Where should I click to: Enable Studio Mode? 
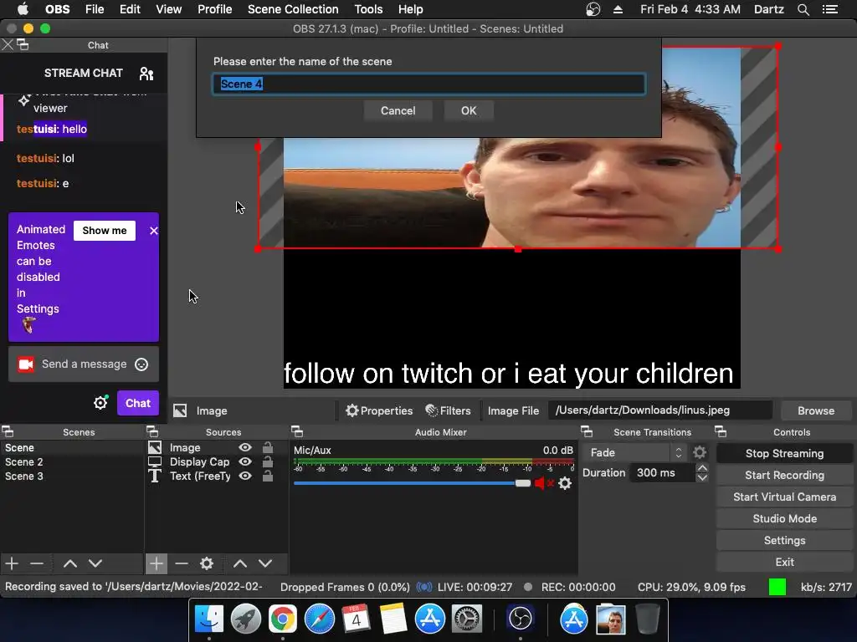(784, 518)
